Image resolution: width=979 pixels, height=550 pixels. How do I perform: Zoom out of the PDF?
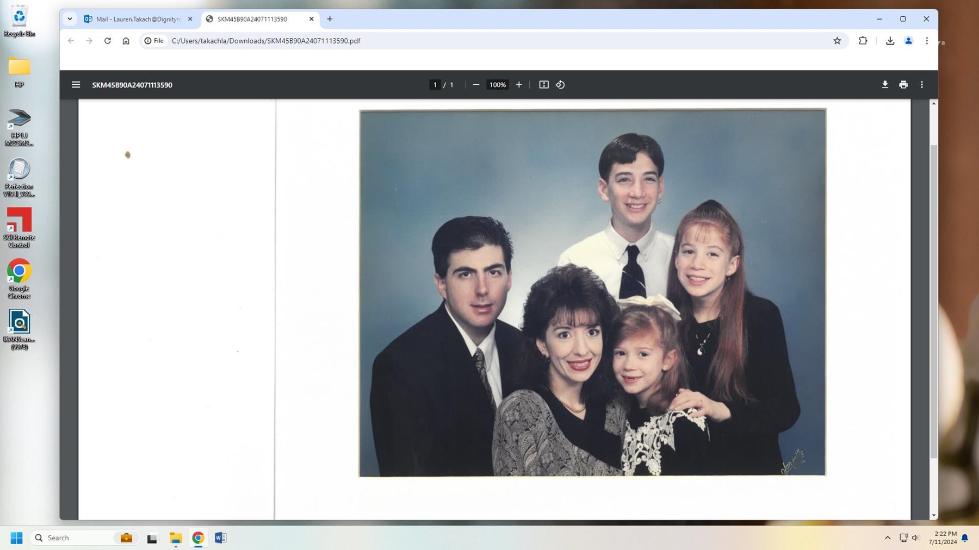tap(476, 85)
